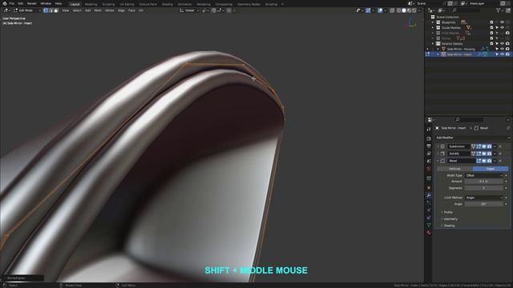Image resolution: width=513 pixels, height=288 pixels.
Task: Toggle exclude checkbox for Exterior Details
Action: [x=491, y=43]
